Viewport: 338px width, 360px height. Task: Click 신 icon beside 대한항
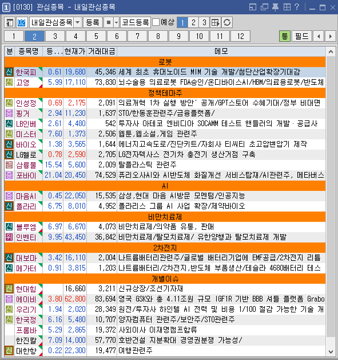click(9, 351)
